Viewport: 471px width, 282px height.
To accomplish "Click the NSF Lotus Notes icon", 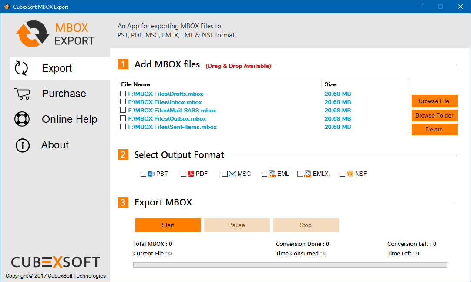I will click(350, 174).
